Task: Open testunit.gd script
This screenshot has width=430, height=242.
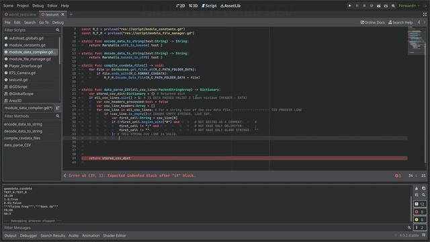Action: click(x=18, y=80)
